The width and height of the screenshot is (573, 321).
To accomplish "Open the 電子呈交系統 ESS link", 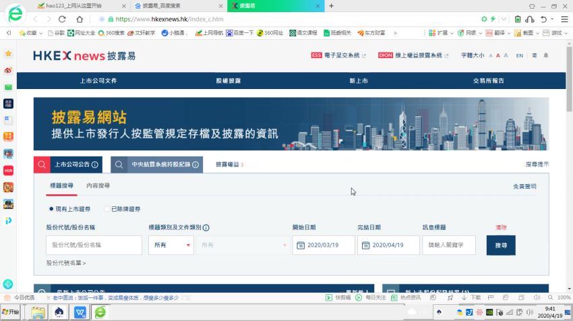I will [x=338, y=55].
